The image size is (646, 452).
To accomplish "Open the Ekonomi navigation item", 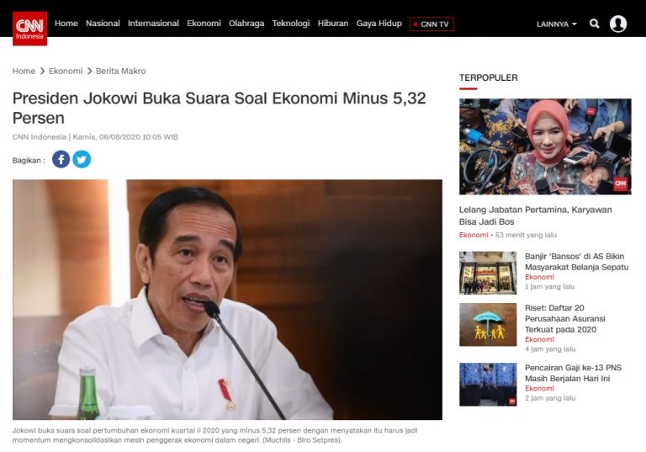I will tap(204, 24).
